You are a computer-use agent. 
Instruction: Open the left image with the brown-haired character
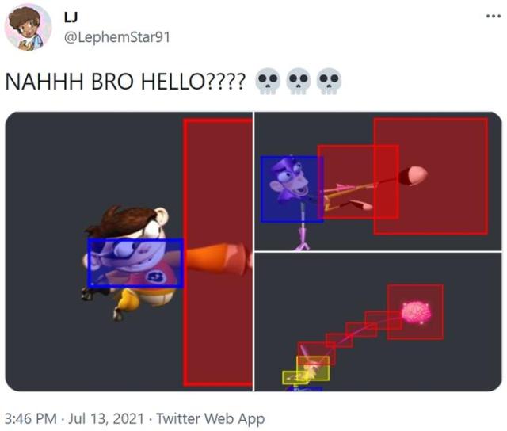pos(129,252)
